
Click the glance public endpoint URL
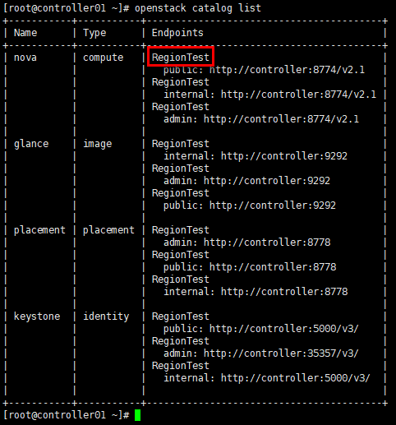(273, 206)
